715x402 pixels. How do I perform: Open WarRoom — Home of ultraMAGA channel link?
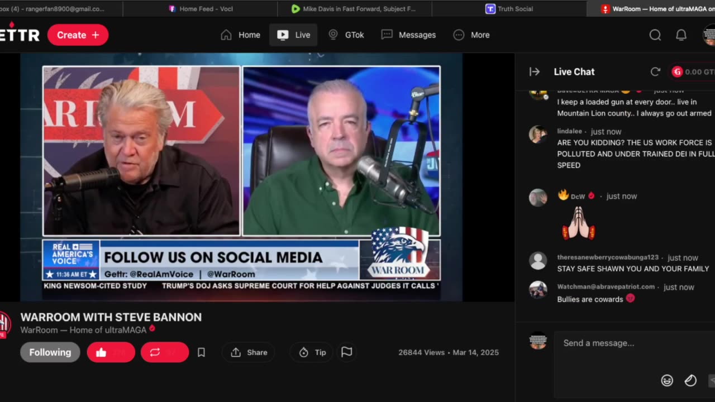coord(83,330)
